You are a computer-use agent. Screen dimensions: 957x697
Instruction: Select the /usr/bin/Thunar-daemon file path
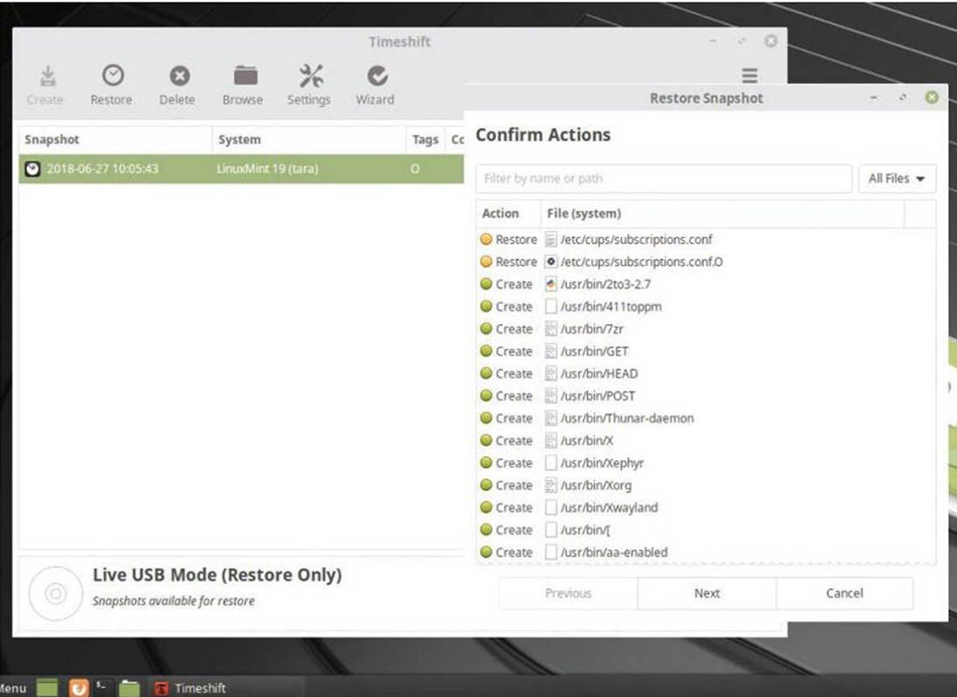pos(628,418)
